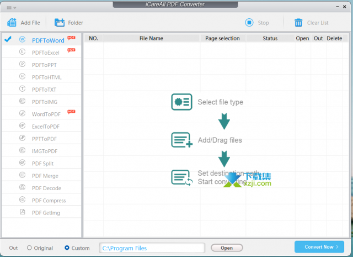353x257 pixels.
Task: Open the PDF Compress function
Action: 41,200
